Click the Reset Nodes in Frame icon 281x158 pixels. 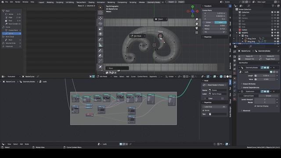(204, 85)
